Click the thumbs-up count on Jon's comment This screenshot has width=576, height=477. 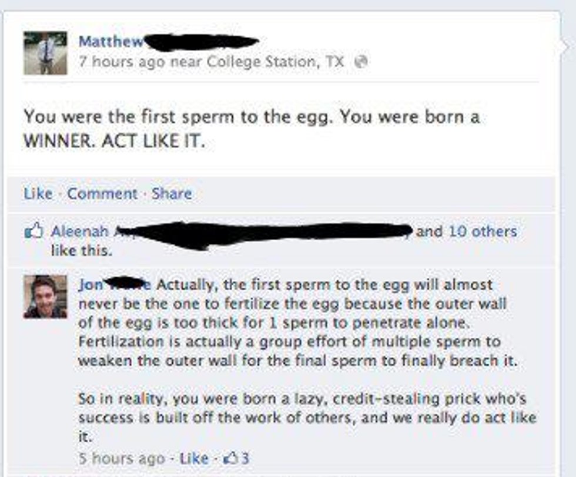[x=237, y=458]
